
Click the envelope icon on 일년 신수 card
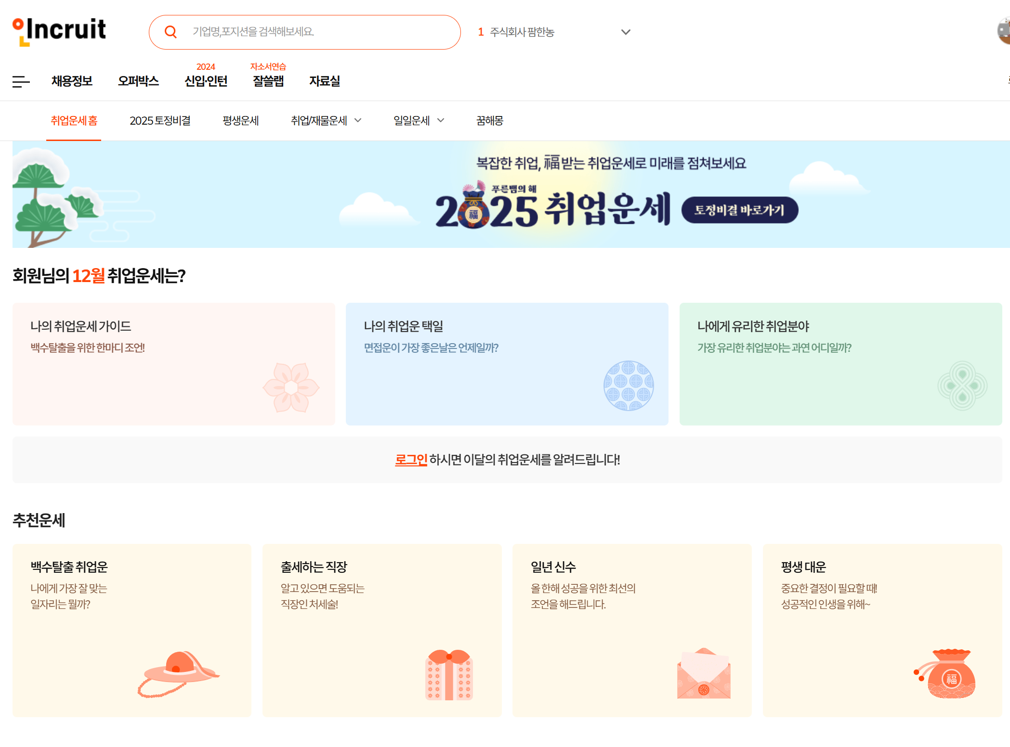pyautogui.click(x=704, y=674)
